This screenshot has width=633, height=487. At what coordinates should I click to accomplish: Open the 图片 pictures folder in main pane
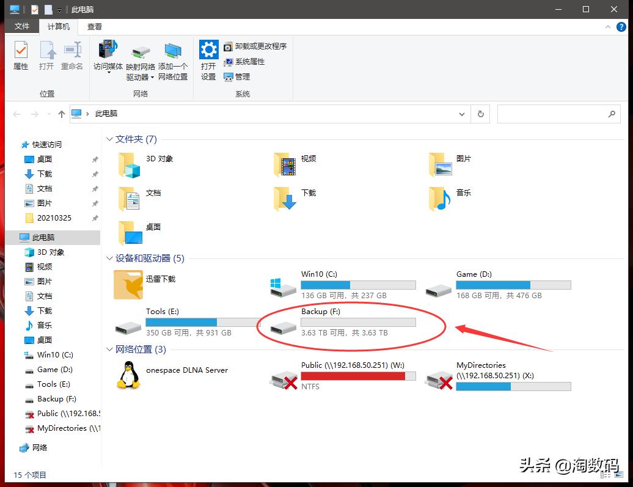[x=450, y=165]
